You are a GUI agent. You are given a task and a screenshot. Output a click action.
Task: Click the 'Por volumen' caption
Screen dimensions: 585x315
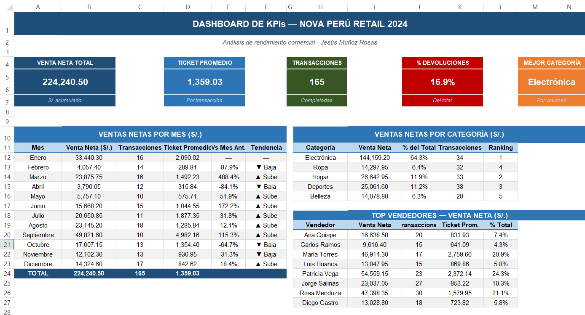[552, 101]
